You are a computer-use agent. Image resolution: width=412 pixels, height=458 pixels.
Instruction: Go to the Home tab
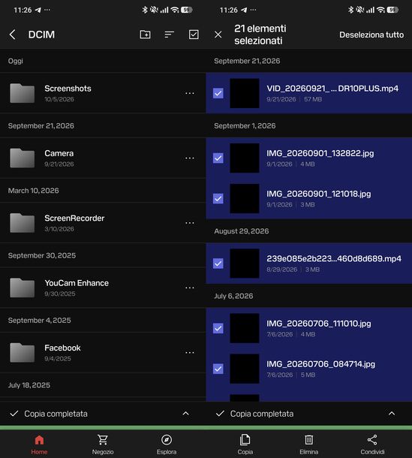[39, 444]
